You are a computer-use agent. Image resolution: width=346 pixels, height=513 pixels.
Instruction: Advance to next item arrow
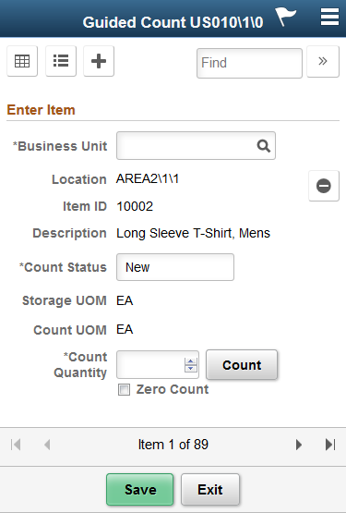tap(299, 445)
